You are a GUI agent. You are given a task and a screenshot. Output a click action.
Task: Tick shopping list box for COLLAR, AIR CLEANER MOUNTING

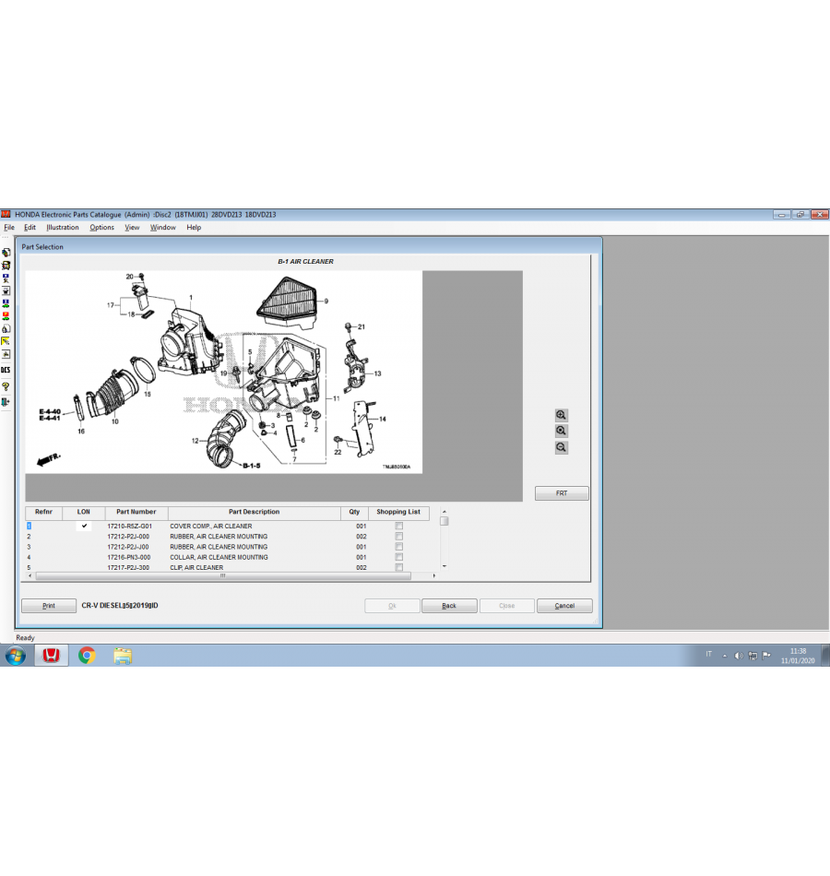[399, 557]
